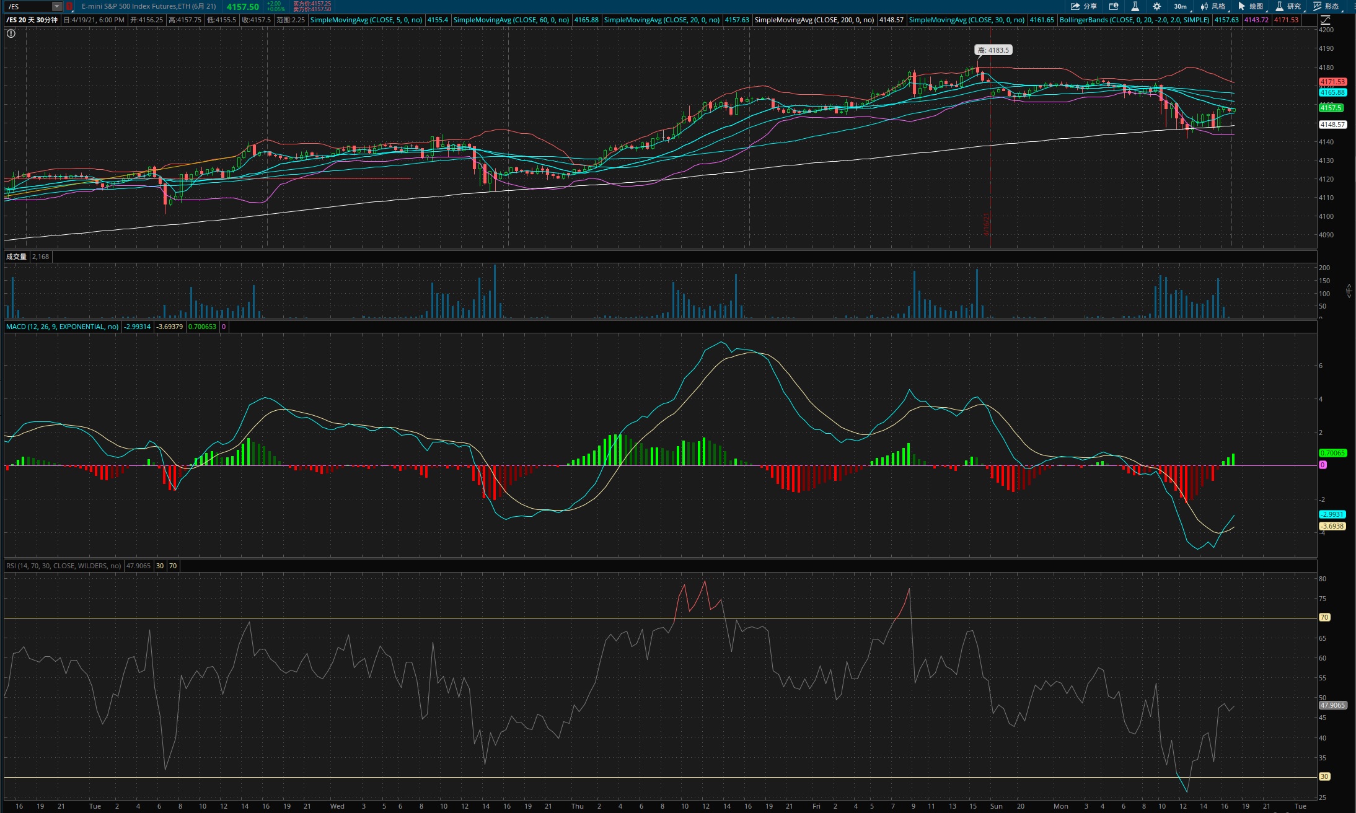Click the price axis scale icon
Screen dimensions: 1356x813
point(1325,20)
